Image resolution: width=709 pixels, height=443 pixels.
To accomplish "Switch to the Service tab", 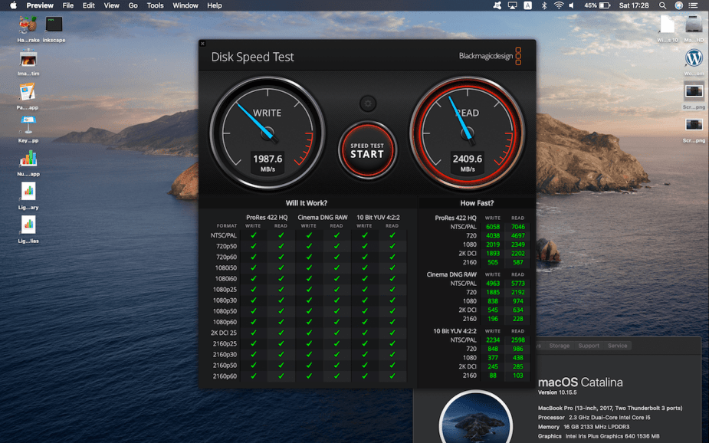I will (x=617, y=346).
